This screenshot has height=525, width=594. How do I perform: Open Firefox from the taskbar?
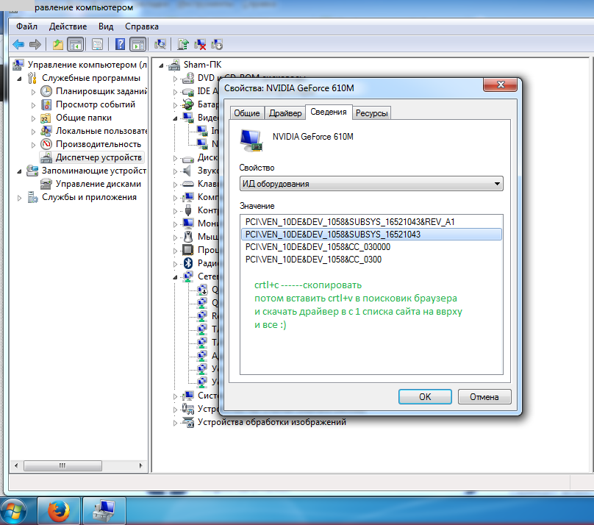[x=57, y=510]
